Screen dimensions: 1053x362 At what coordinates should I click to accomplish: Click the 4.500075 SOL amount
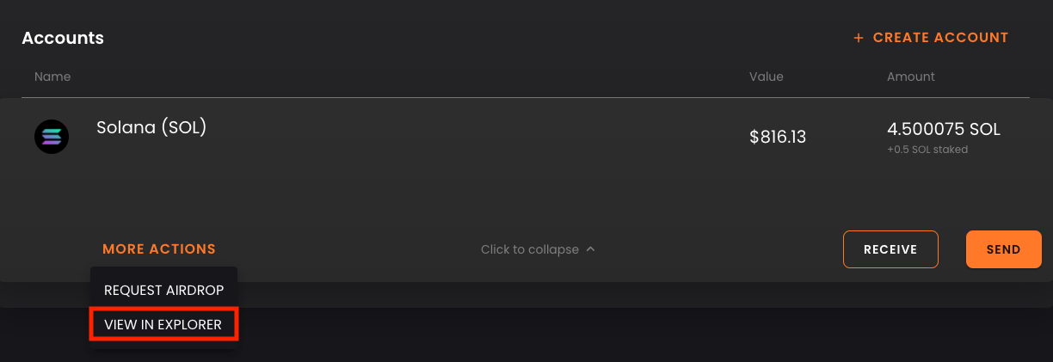944,130
